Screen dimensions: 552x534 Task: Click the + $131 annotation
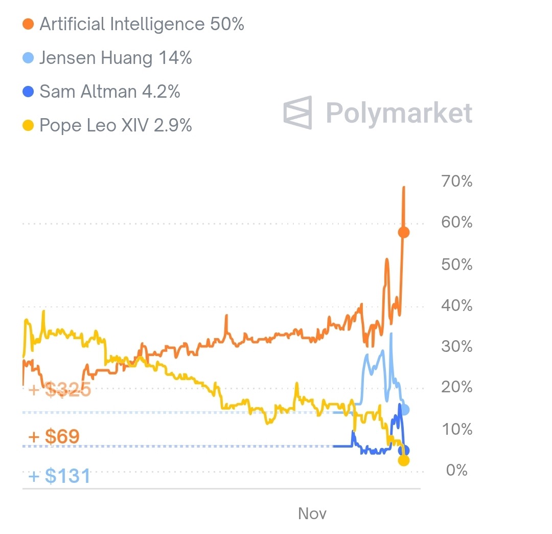60,476
